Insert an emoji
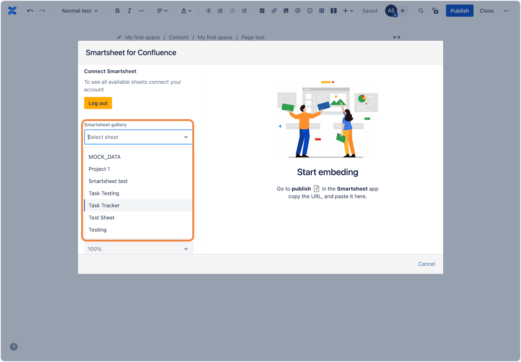This screenshot has width=521, height=362. (310, 11)
